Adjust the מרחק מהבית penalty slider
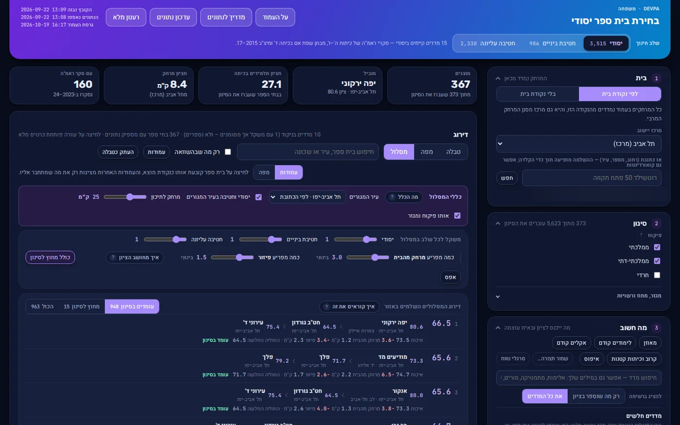Image resolution: width=680 pixels, height=425 pixels. [368, 257]
